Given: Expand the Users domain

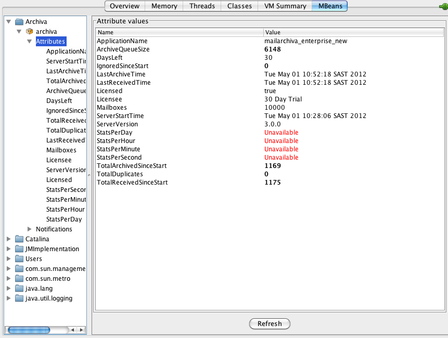Looking at the screenshot, I should [x=8, y=258].
